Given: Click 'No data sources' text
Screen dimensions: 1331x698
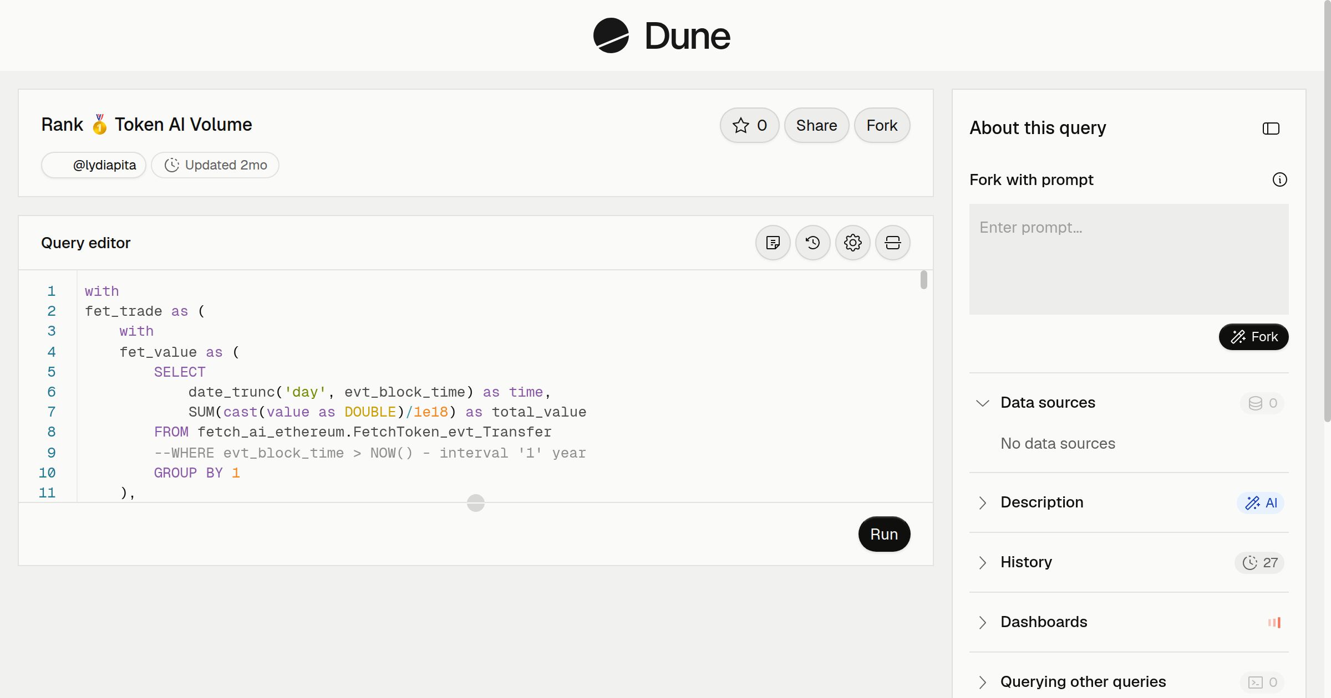Looking at the screenshot, I should point(1058,443).
